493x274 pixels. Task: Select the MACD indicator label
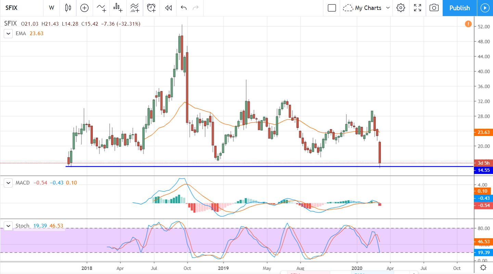tap(23, 183)
